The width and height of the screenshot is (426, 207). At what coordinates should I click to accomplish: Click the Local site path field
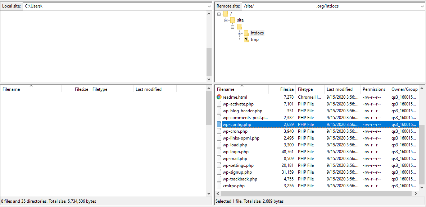click(x=108, y=6)
